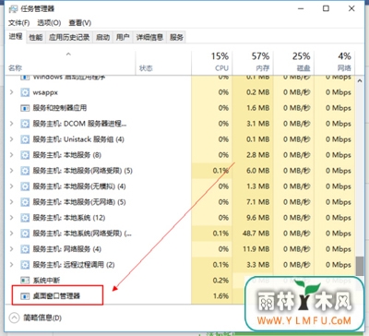The width and height of the screenshot is (369, 336).
Task: Click the Task Manager title bar icon
Action: 13,8
